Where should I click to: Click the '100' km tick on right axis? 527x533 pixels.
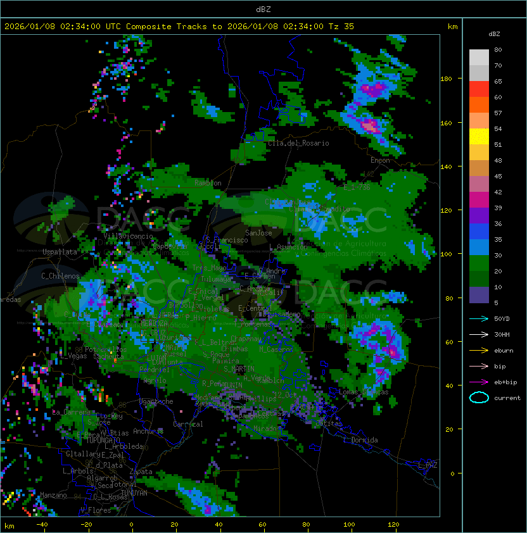pos(446,254)
